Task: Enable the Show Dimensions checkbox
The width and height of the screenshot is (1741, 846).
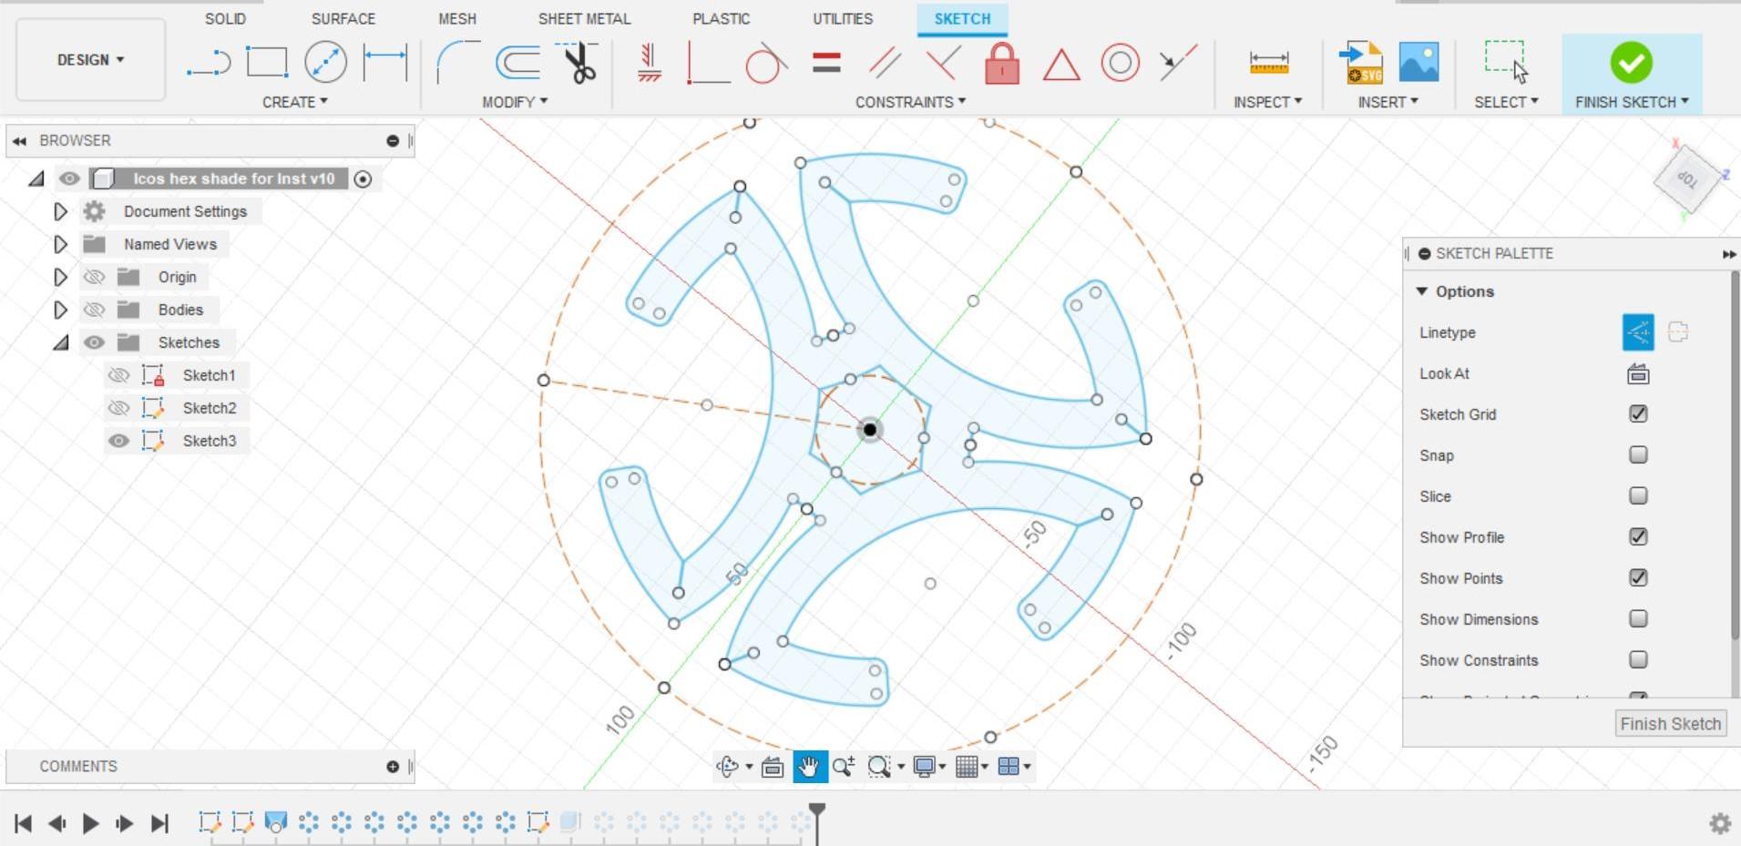Action: tap(1638, 618)
